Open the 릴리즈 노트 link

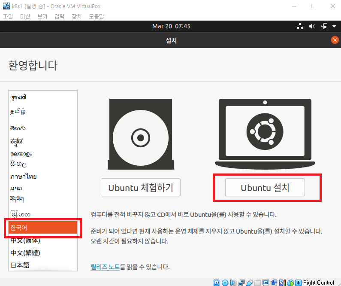105,267
